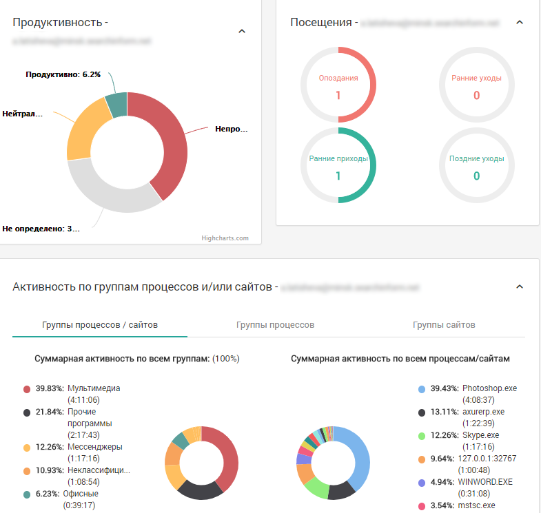Switch to the Группы процессов tab
The image size is (541, 513).
tap(275, 325)
